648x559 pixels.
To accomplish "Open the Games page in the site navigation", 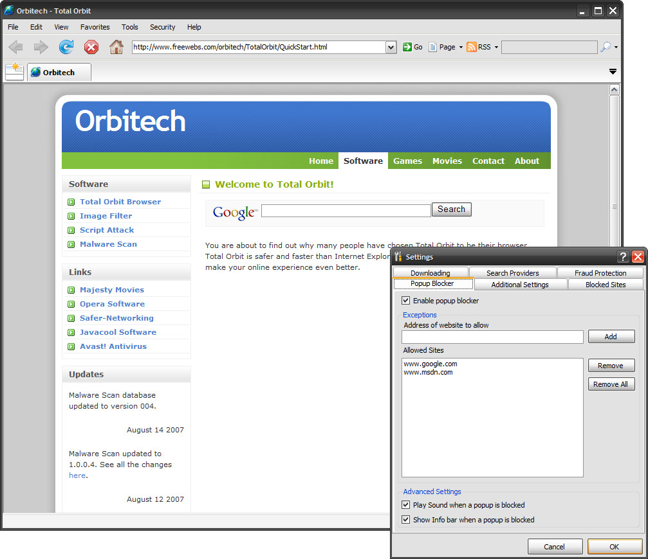I will [407, 161].
